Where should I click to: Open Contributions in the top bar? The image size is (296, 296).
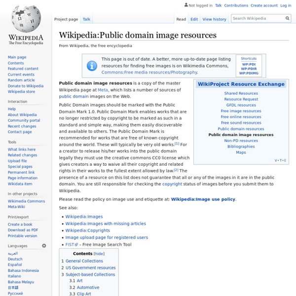(236, 5)
